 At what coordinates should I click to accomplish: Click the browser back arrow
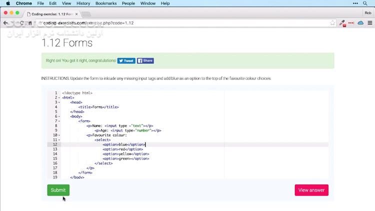click(x=5, y=23)
